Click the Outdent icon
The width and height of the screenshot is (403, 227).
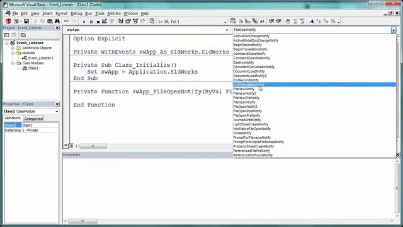tap(278, 21)
